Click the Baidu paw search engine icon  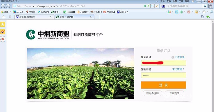pyautogui.click(x=163, y=6)
